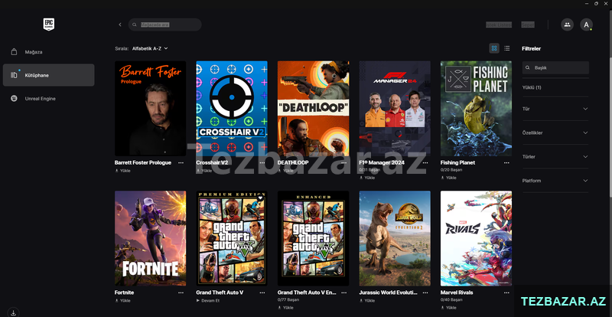Switch to grid view

click(494, 48)
